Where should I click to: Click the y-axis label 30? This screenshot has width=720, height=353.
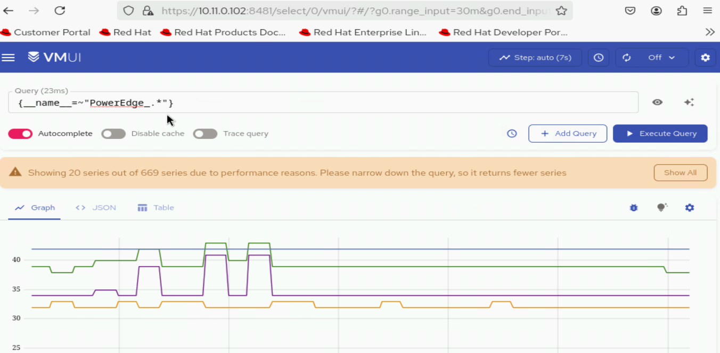[x=17, y=318]
